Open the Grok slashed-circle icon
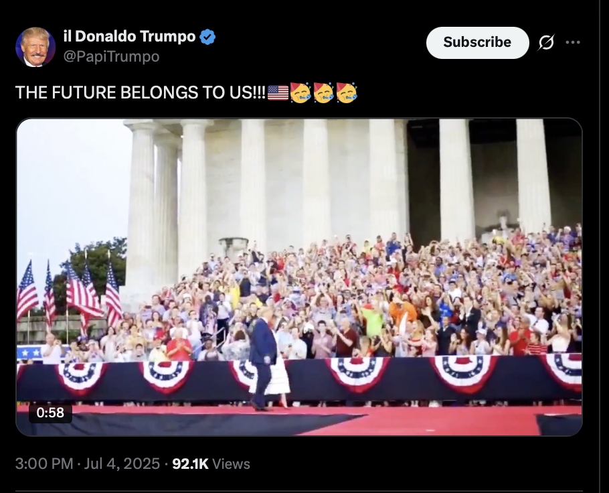Image resolution: width=609 pixels, height=493 pixels. click(x=546, y=42)
